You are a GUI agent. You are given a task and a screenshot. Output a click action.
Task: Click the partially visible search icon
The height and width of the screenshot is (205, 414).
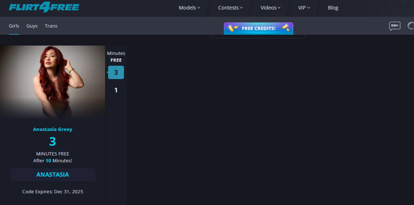[411, 26]
